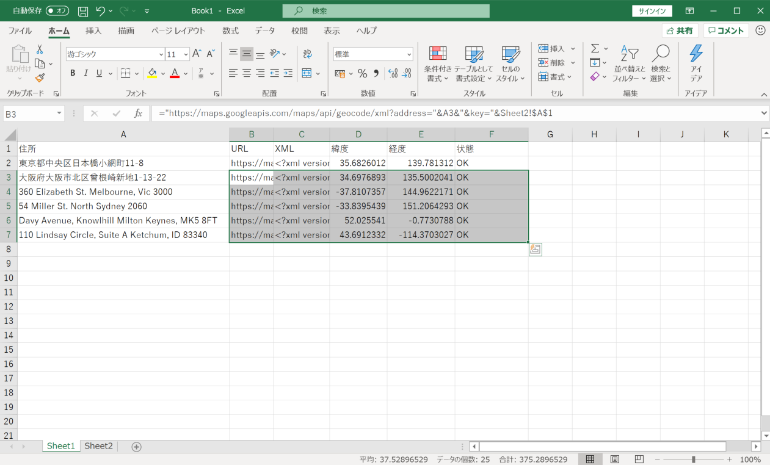Click the Share (共有) button
The height and width of the screenshot is (465, 770).
point(680,31)
